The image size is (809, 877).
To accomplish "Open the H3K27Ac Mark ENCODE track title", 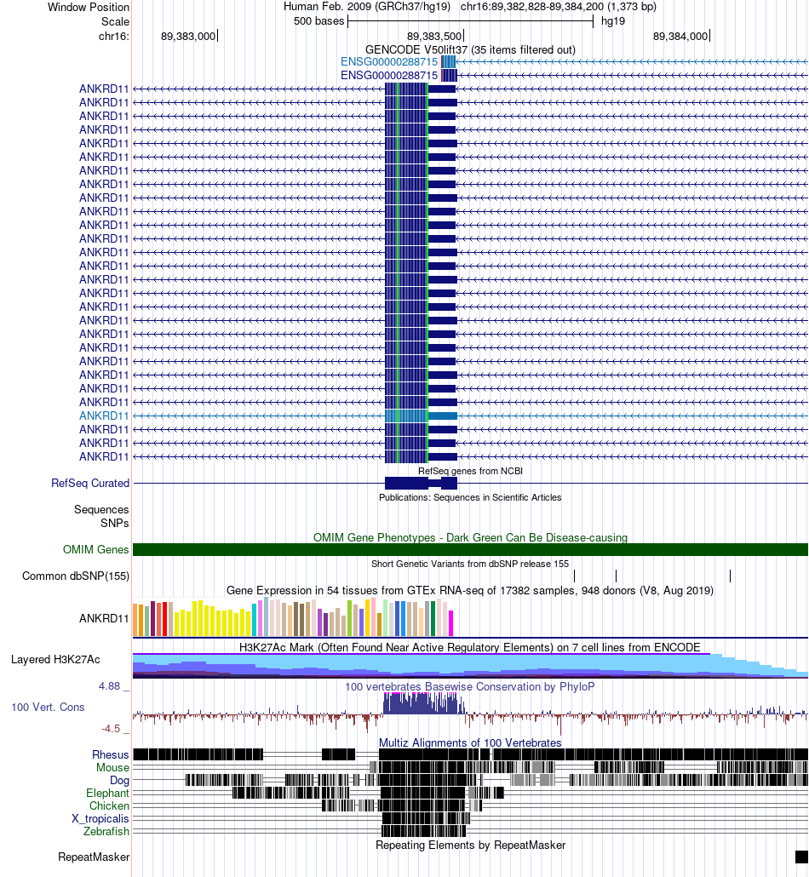I will (x=470, y=648).
